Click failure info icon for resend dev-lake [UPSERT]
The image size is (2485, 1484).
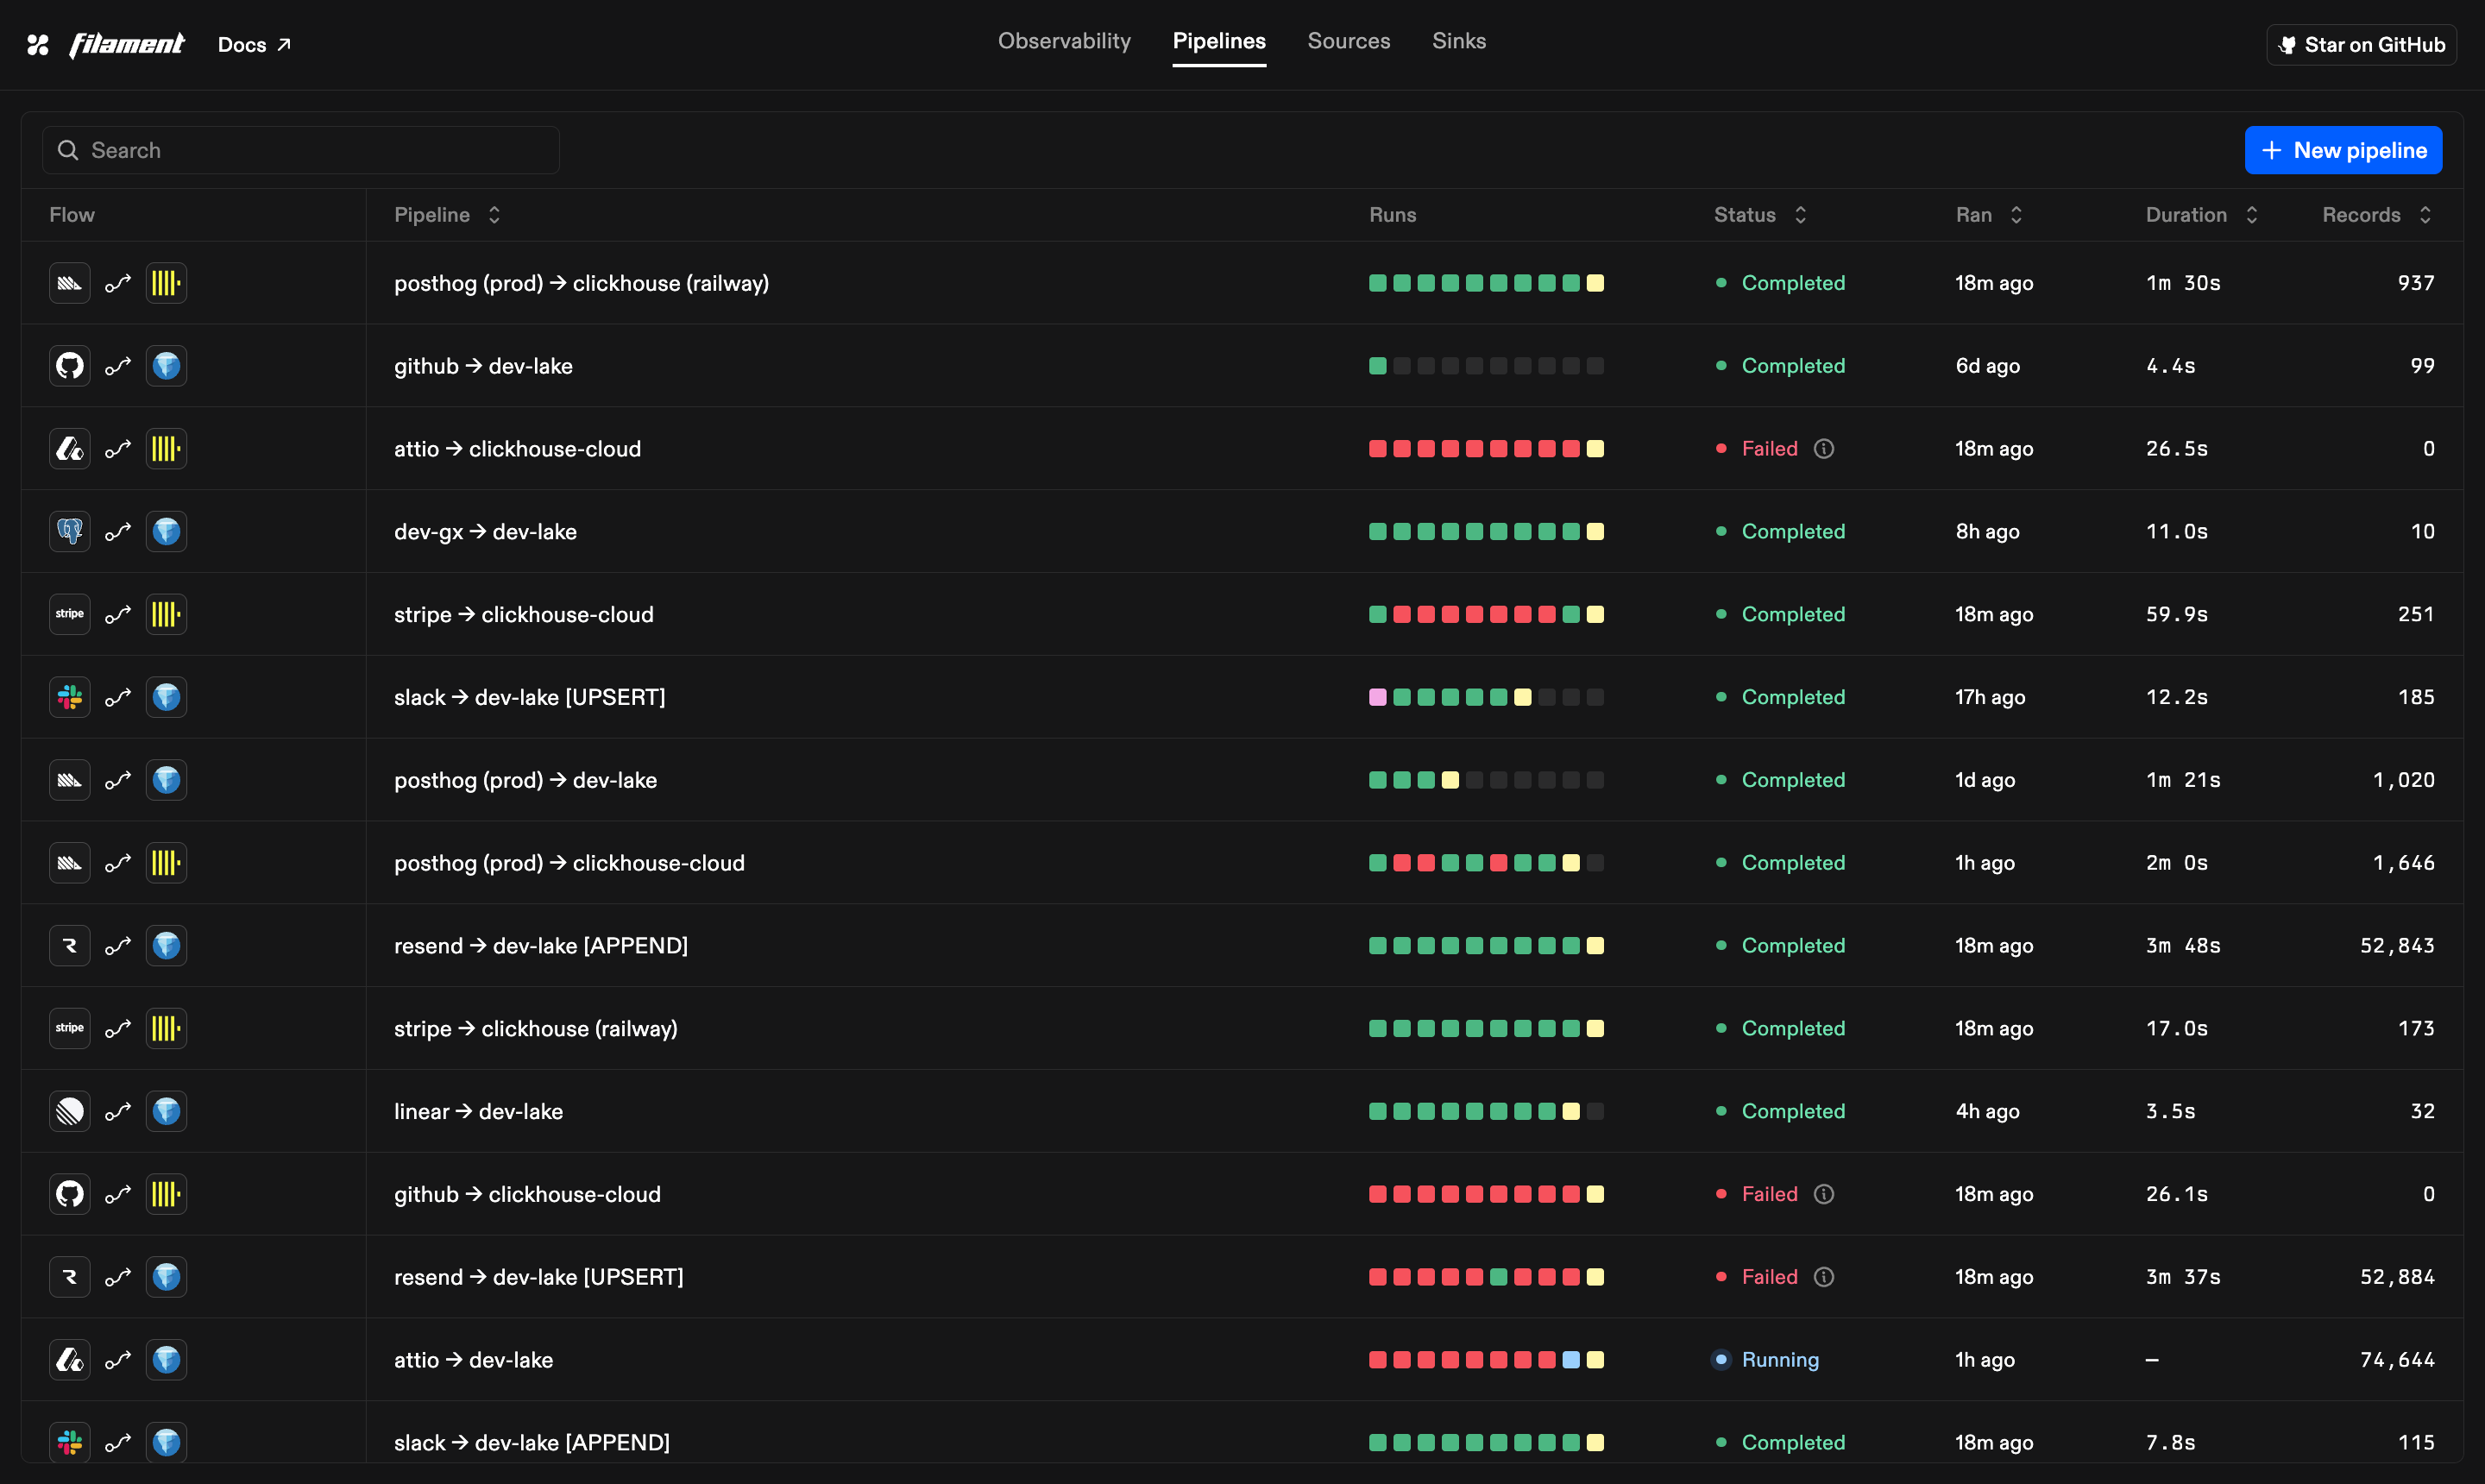click(x=1824, y=1277)
